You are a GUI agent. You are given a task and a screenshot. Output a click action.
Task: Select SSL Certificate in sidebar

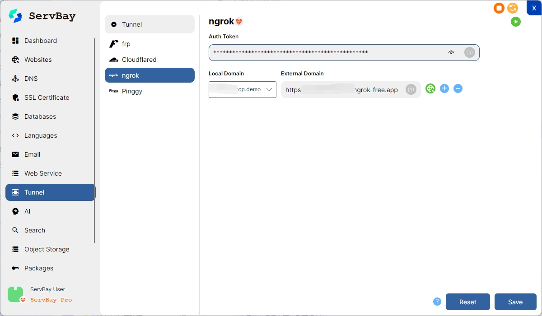point(50,98)
